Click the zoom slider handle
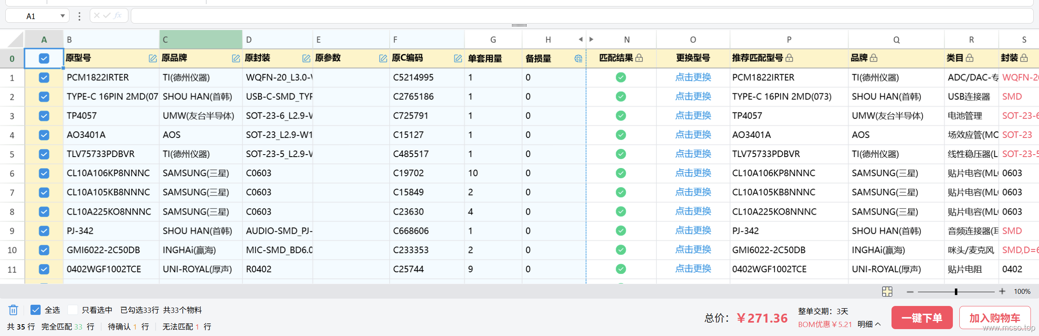1039x336 pixels. pyautogui.click(x=956, y=291)
